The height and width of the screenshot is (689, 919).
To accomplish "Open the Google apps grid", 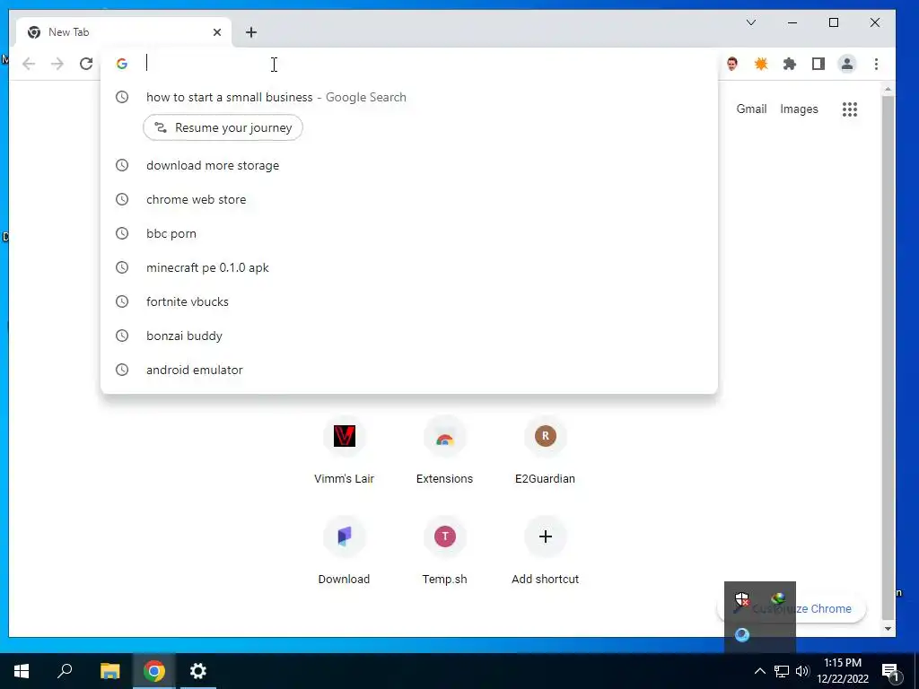I will pyautogui.click(x=850, y=109).
